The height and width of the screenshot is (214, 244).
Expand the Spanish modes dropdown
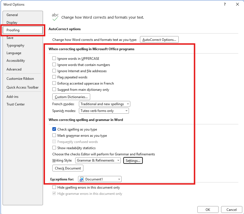point(104,111)
